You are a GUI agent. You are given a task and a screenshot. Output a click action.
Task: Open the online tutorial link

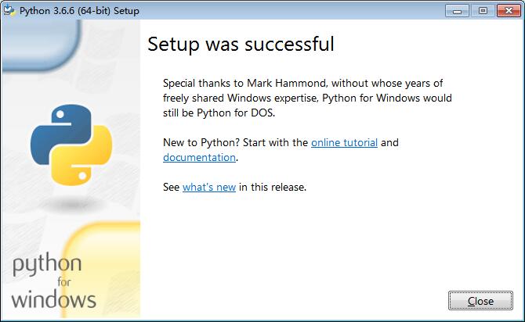click(344, 143)
